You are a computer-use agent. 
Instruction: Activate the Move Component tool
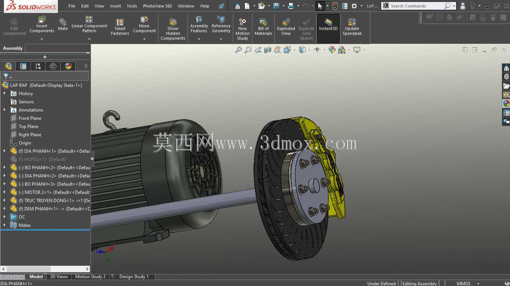(144, 25)
